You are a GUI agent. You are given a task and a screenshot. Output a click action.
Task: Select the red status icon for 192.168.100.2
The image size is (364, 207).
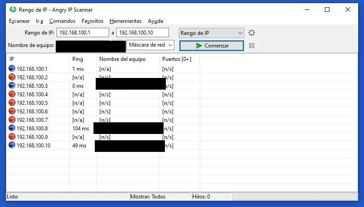pyautogui.click(x=12, y=77)
